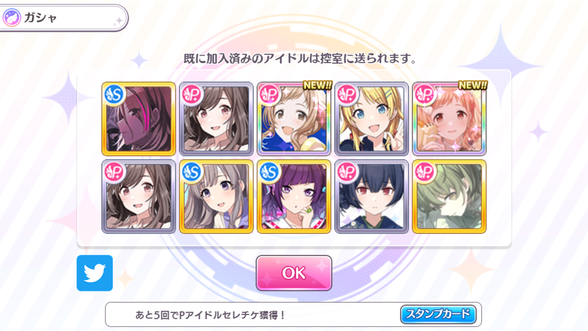Pick the top-row brown-haired P idol card
Image resolution: width=588 pixels, height=331 pixels.
(x=216, y=119)
